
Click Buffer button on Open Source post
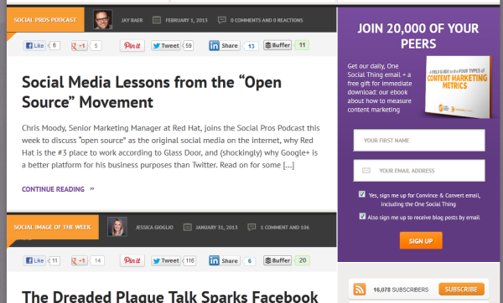point(277,45)
